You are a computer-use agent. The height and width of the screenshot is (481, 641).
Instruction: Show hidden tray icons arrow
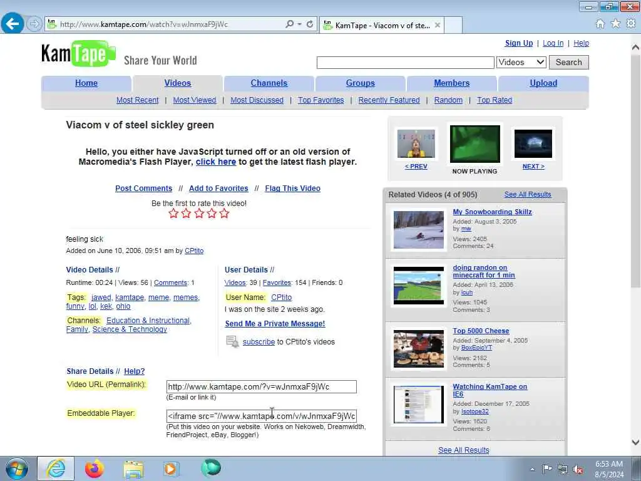(532, 470)
